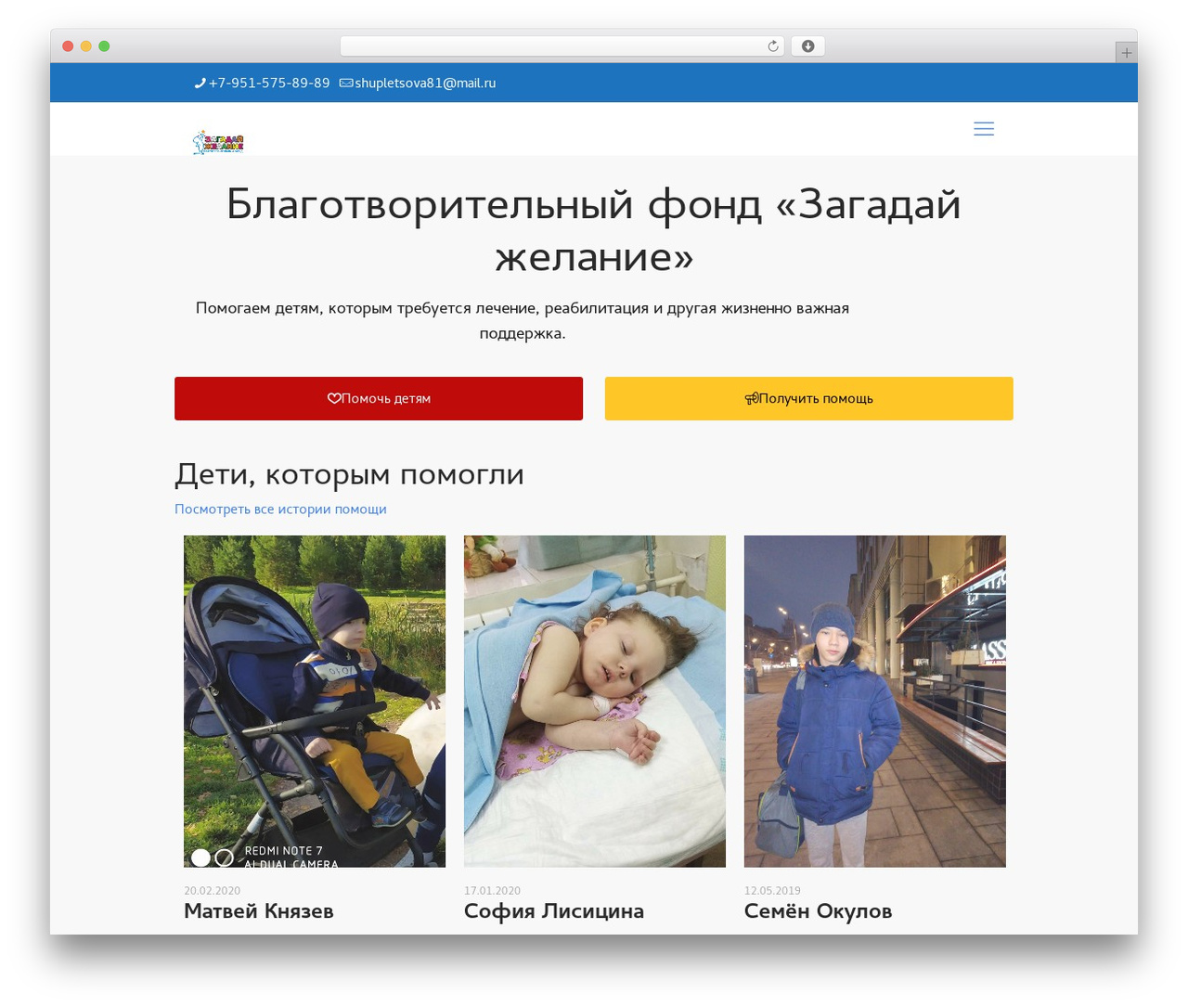Viewport: 1188px width, 1006px height.
Task: Open a new tab with plus button
Action: (x=1126, y=53)
